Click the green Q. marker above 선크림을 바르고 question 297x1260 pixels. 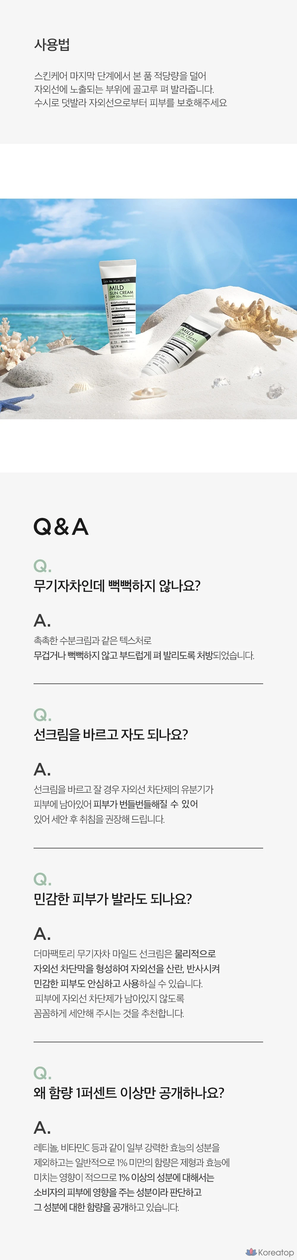[x=42, y=715]
